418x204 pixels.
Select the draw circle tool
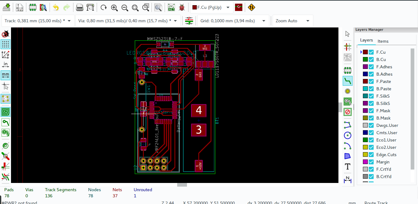pos(347,135)
